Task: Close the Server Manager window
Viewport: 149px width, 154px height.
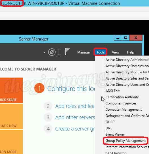Action: pyautogui.click(x=136, y=38)
